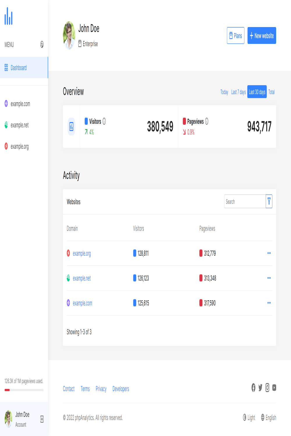291x436 pixels.
Task: Open the example.org row options menu
Action: pyautogui.click(x=269, y=253)
